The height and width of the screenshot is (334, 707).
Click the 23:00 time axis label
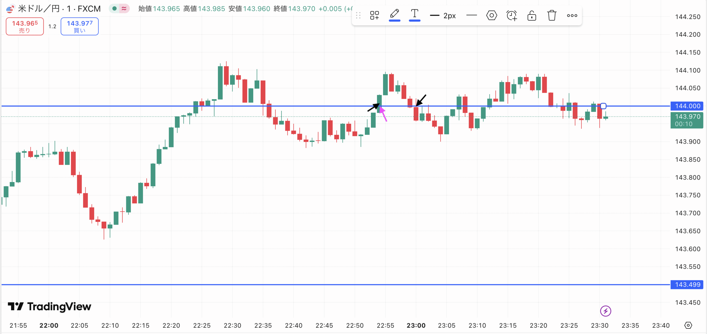[x=416, y=325]
